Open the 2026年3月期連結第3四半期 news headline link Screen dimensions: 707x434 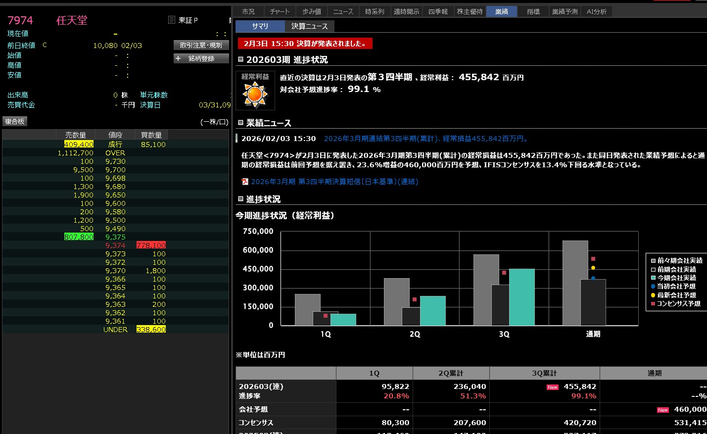(x=426, y=139)
